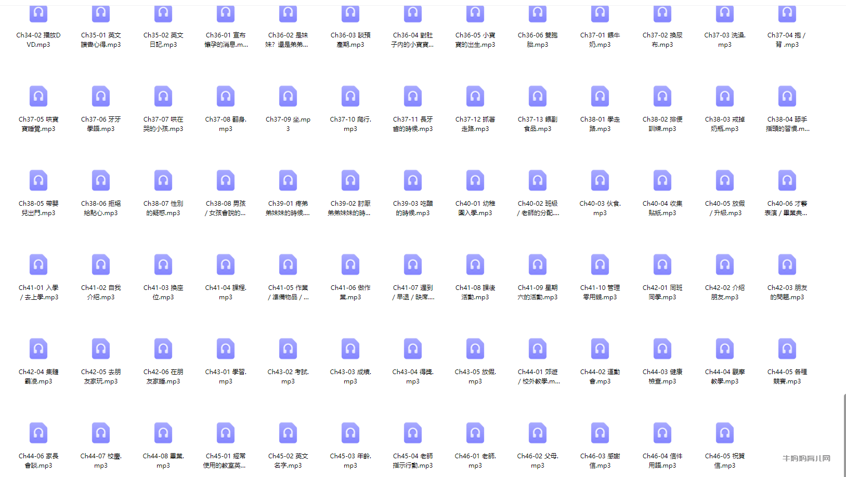Click the Ch38-06 mp3 file name label
The width and height of the screenshot is (846, 477).
[101, 208]
